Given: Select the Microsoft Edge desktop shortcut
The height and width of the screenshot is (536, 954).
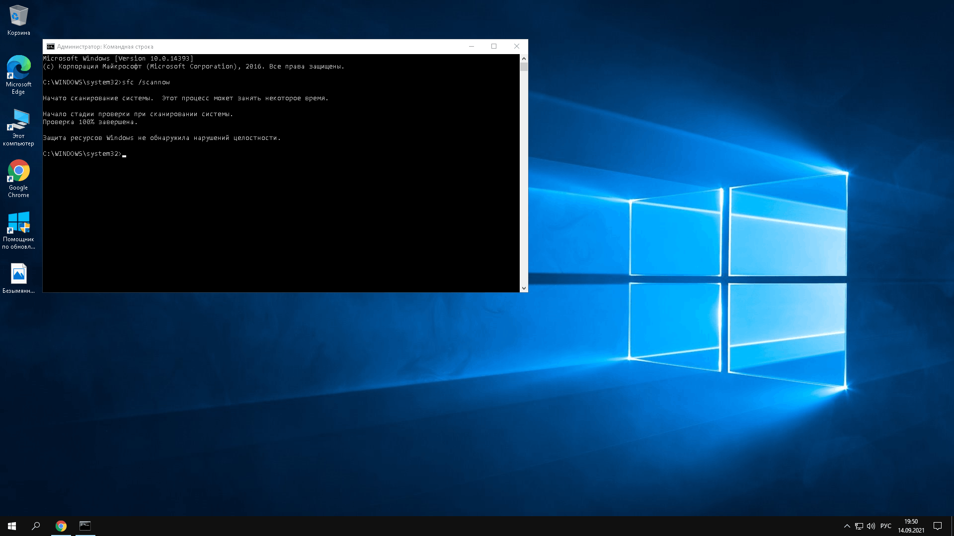Looking at the screenshot, I should 18,74.
